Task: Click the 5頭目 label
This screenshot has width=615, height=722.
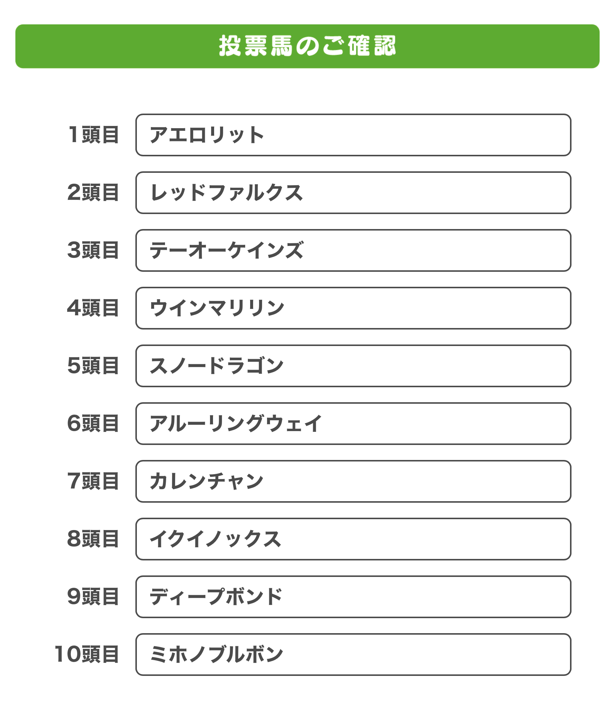Action: (93, 366)
